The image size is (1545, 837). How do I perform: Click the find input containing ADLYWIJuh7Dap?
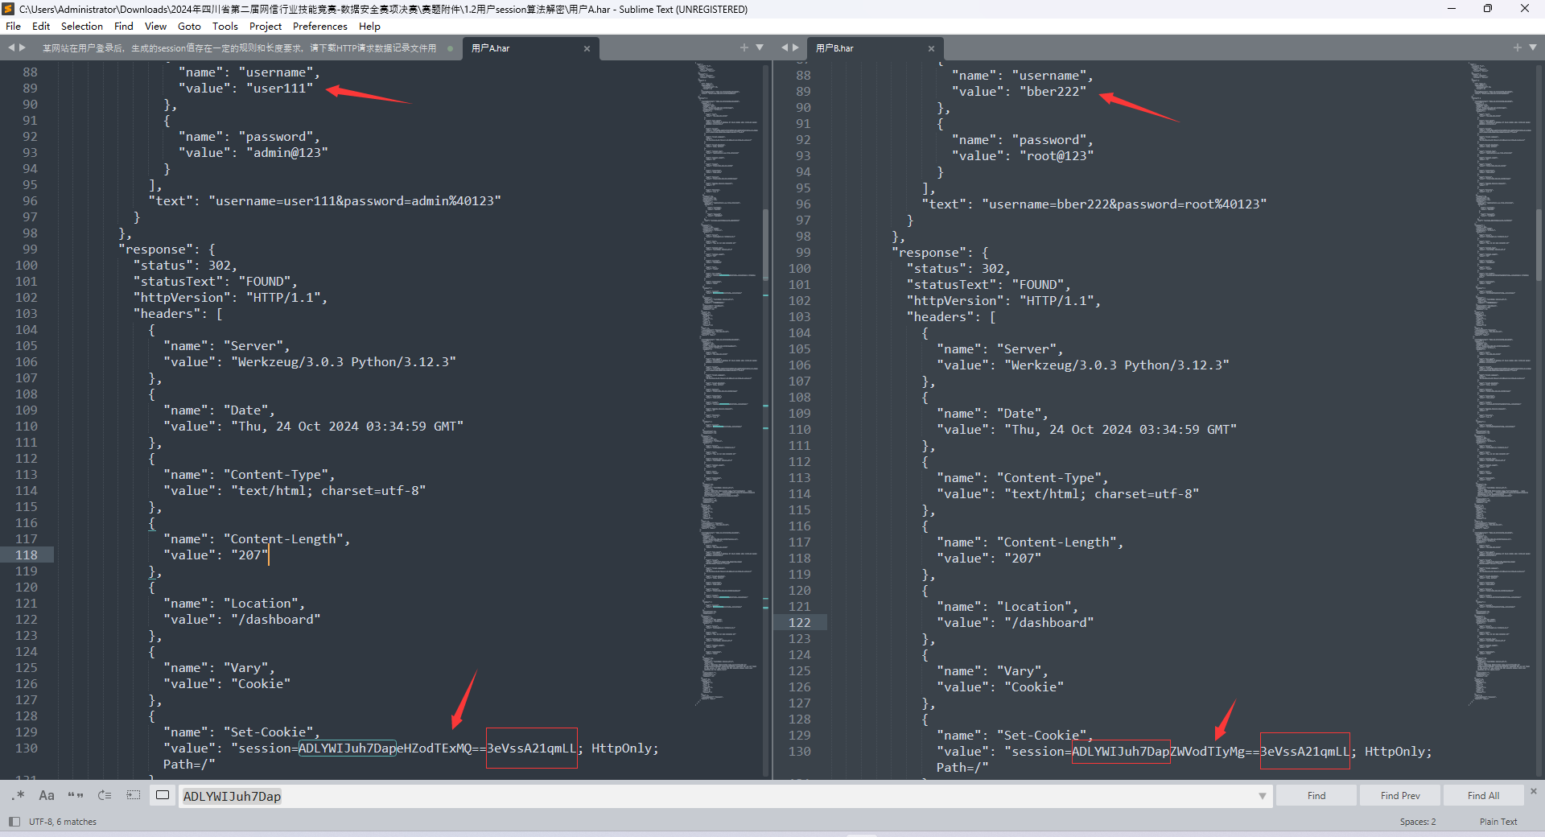coord(716,796)
